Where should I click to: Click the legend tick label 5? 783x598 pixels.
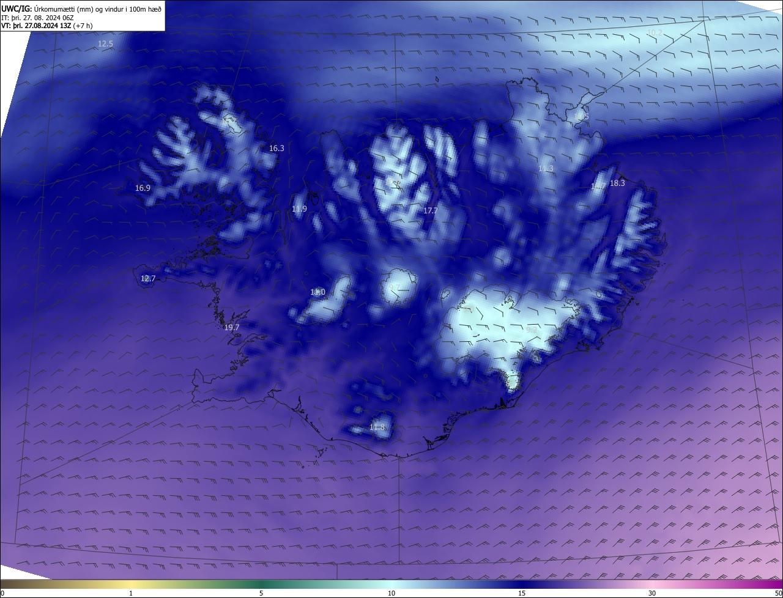pos(261,594)
